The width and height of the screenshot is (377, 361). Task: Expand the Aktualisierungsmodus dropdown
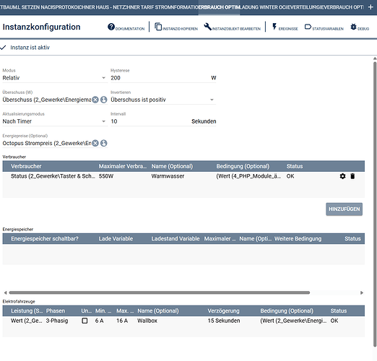click(x=55, y=121)
